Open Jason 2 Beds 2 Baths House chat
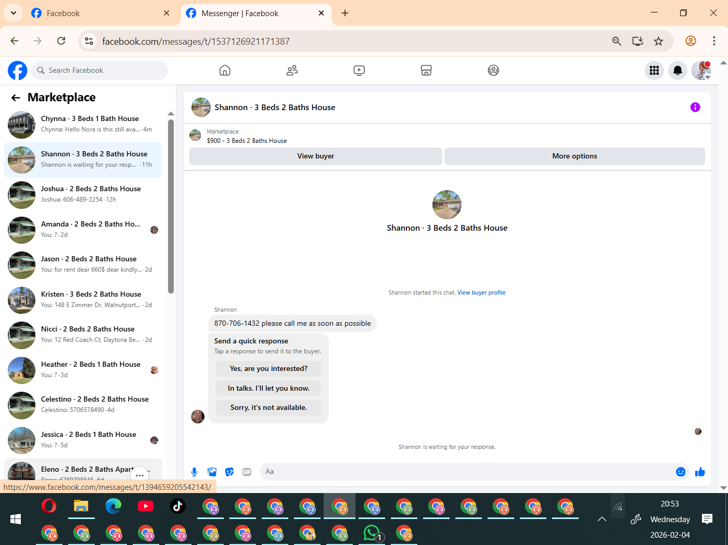This screenshot has width=728, height=545. click(83, 265)
